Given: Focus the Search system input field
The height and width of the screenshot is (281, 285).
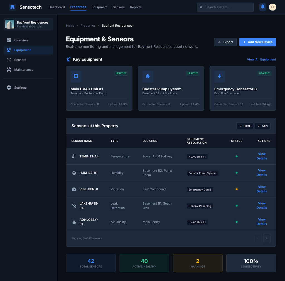Looking at the screenshot, I should pos(225,7).
